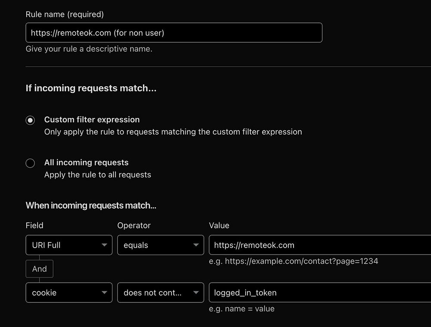Open the equals operator dropdown

click(160, 245)
